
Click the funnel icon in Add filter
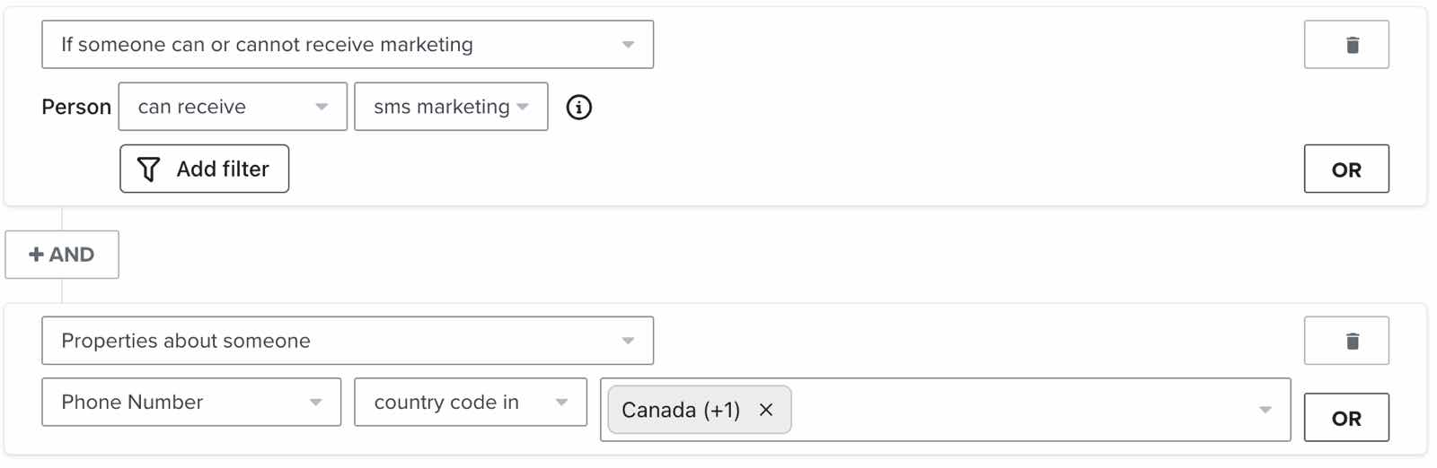point(148,169)
